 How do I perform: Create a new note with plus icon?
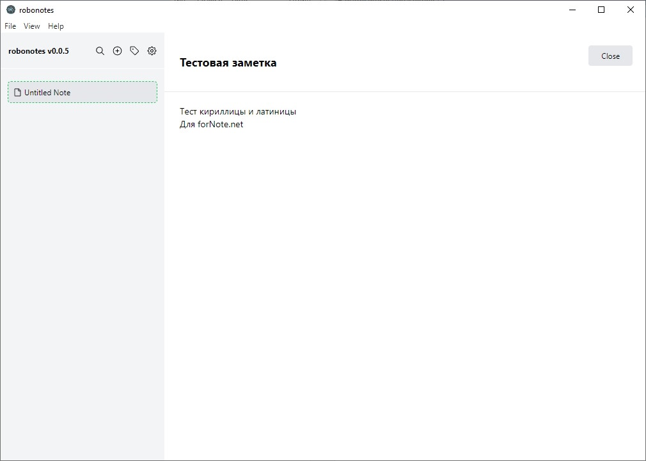[x=117, y=51]
